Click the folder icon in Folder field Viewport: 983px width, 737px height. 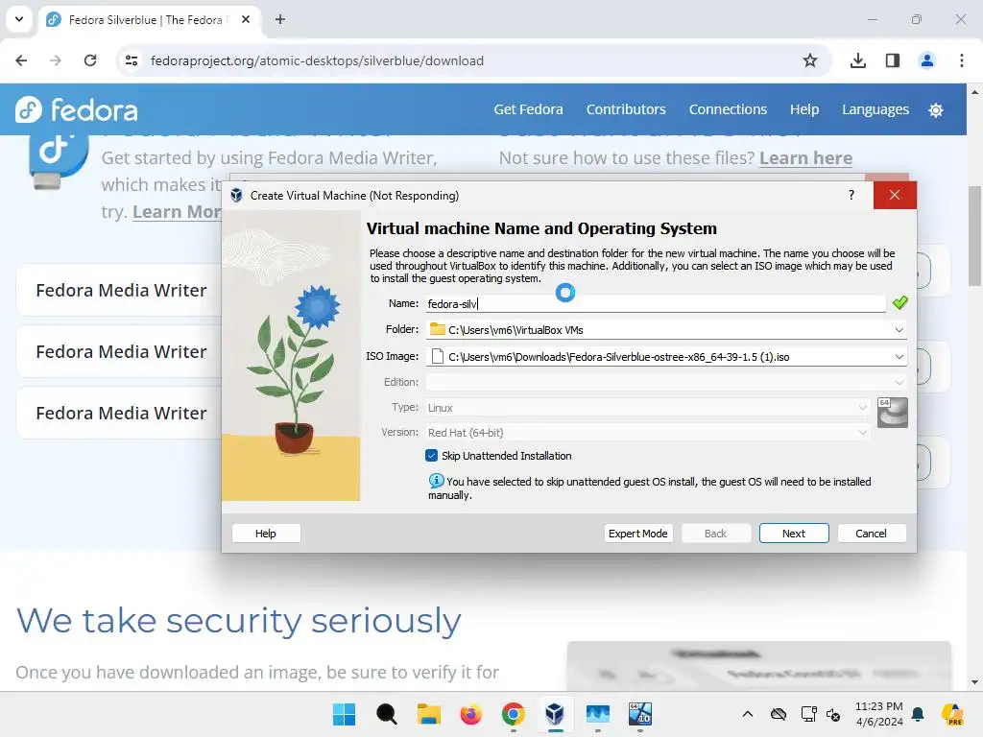pos(437,329)
